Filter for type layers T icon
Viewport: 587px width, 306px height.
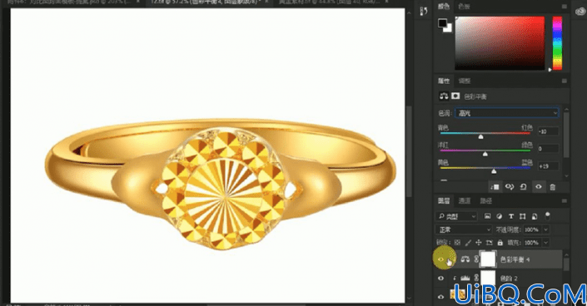click(x=511, y=216)
